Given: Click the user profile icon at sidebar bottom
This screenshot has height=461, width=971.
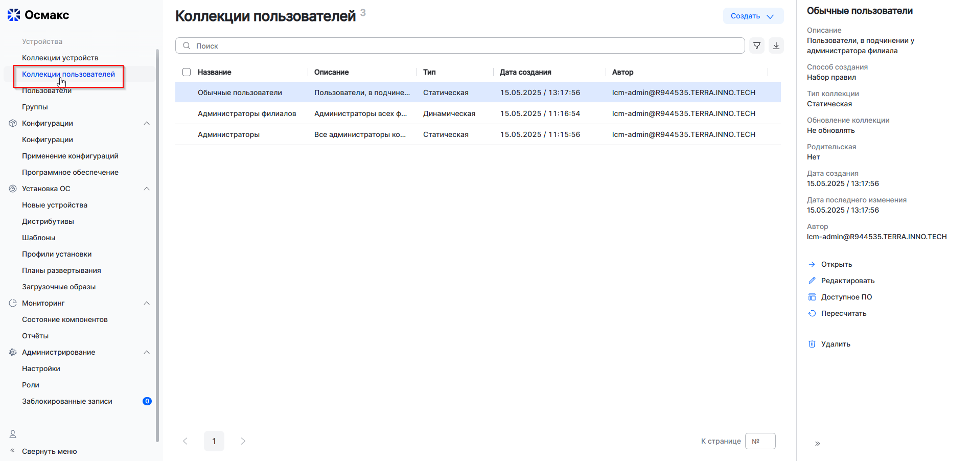Looking at the screenshot, I should pyautogui.click(x=12, y=433).
